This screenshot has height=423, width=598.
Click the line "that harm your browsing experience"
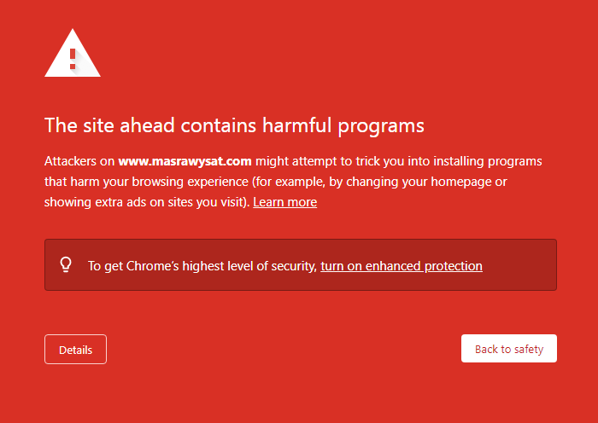(146, 182)
